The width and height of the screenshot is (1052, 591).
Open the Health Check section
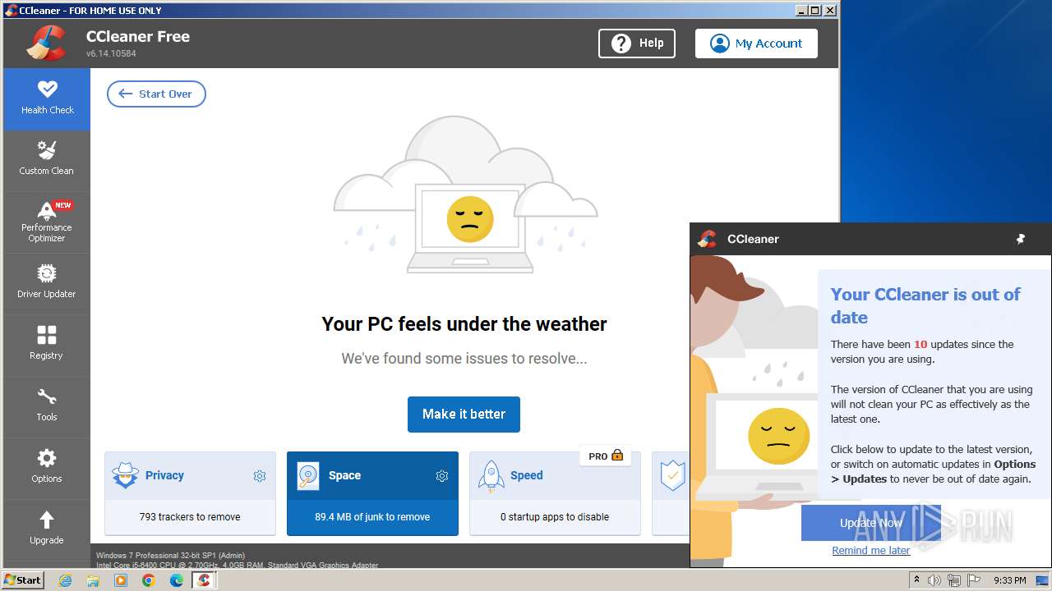(x=47, y=99)
